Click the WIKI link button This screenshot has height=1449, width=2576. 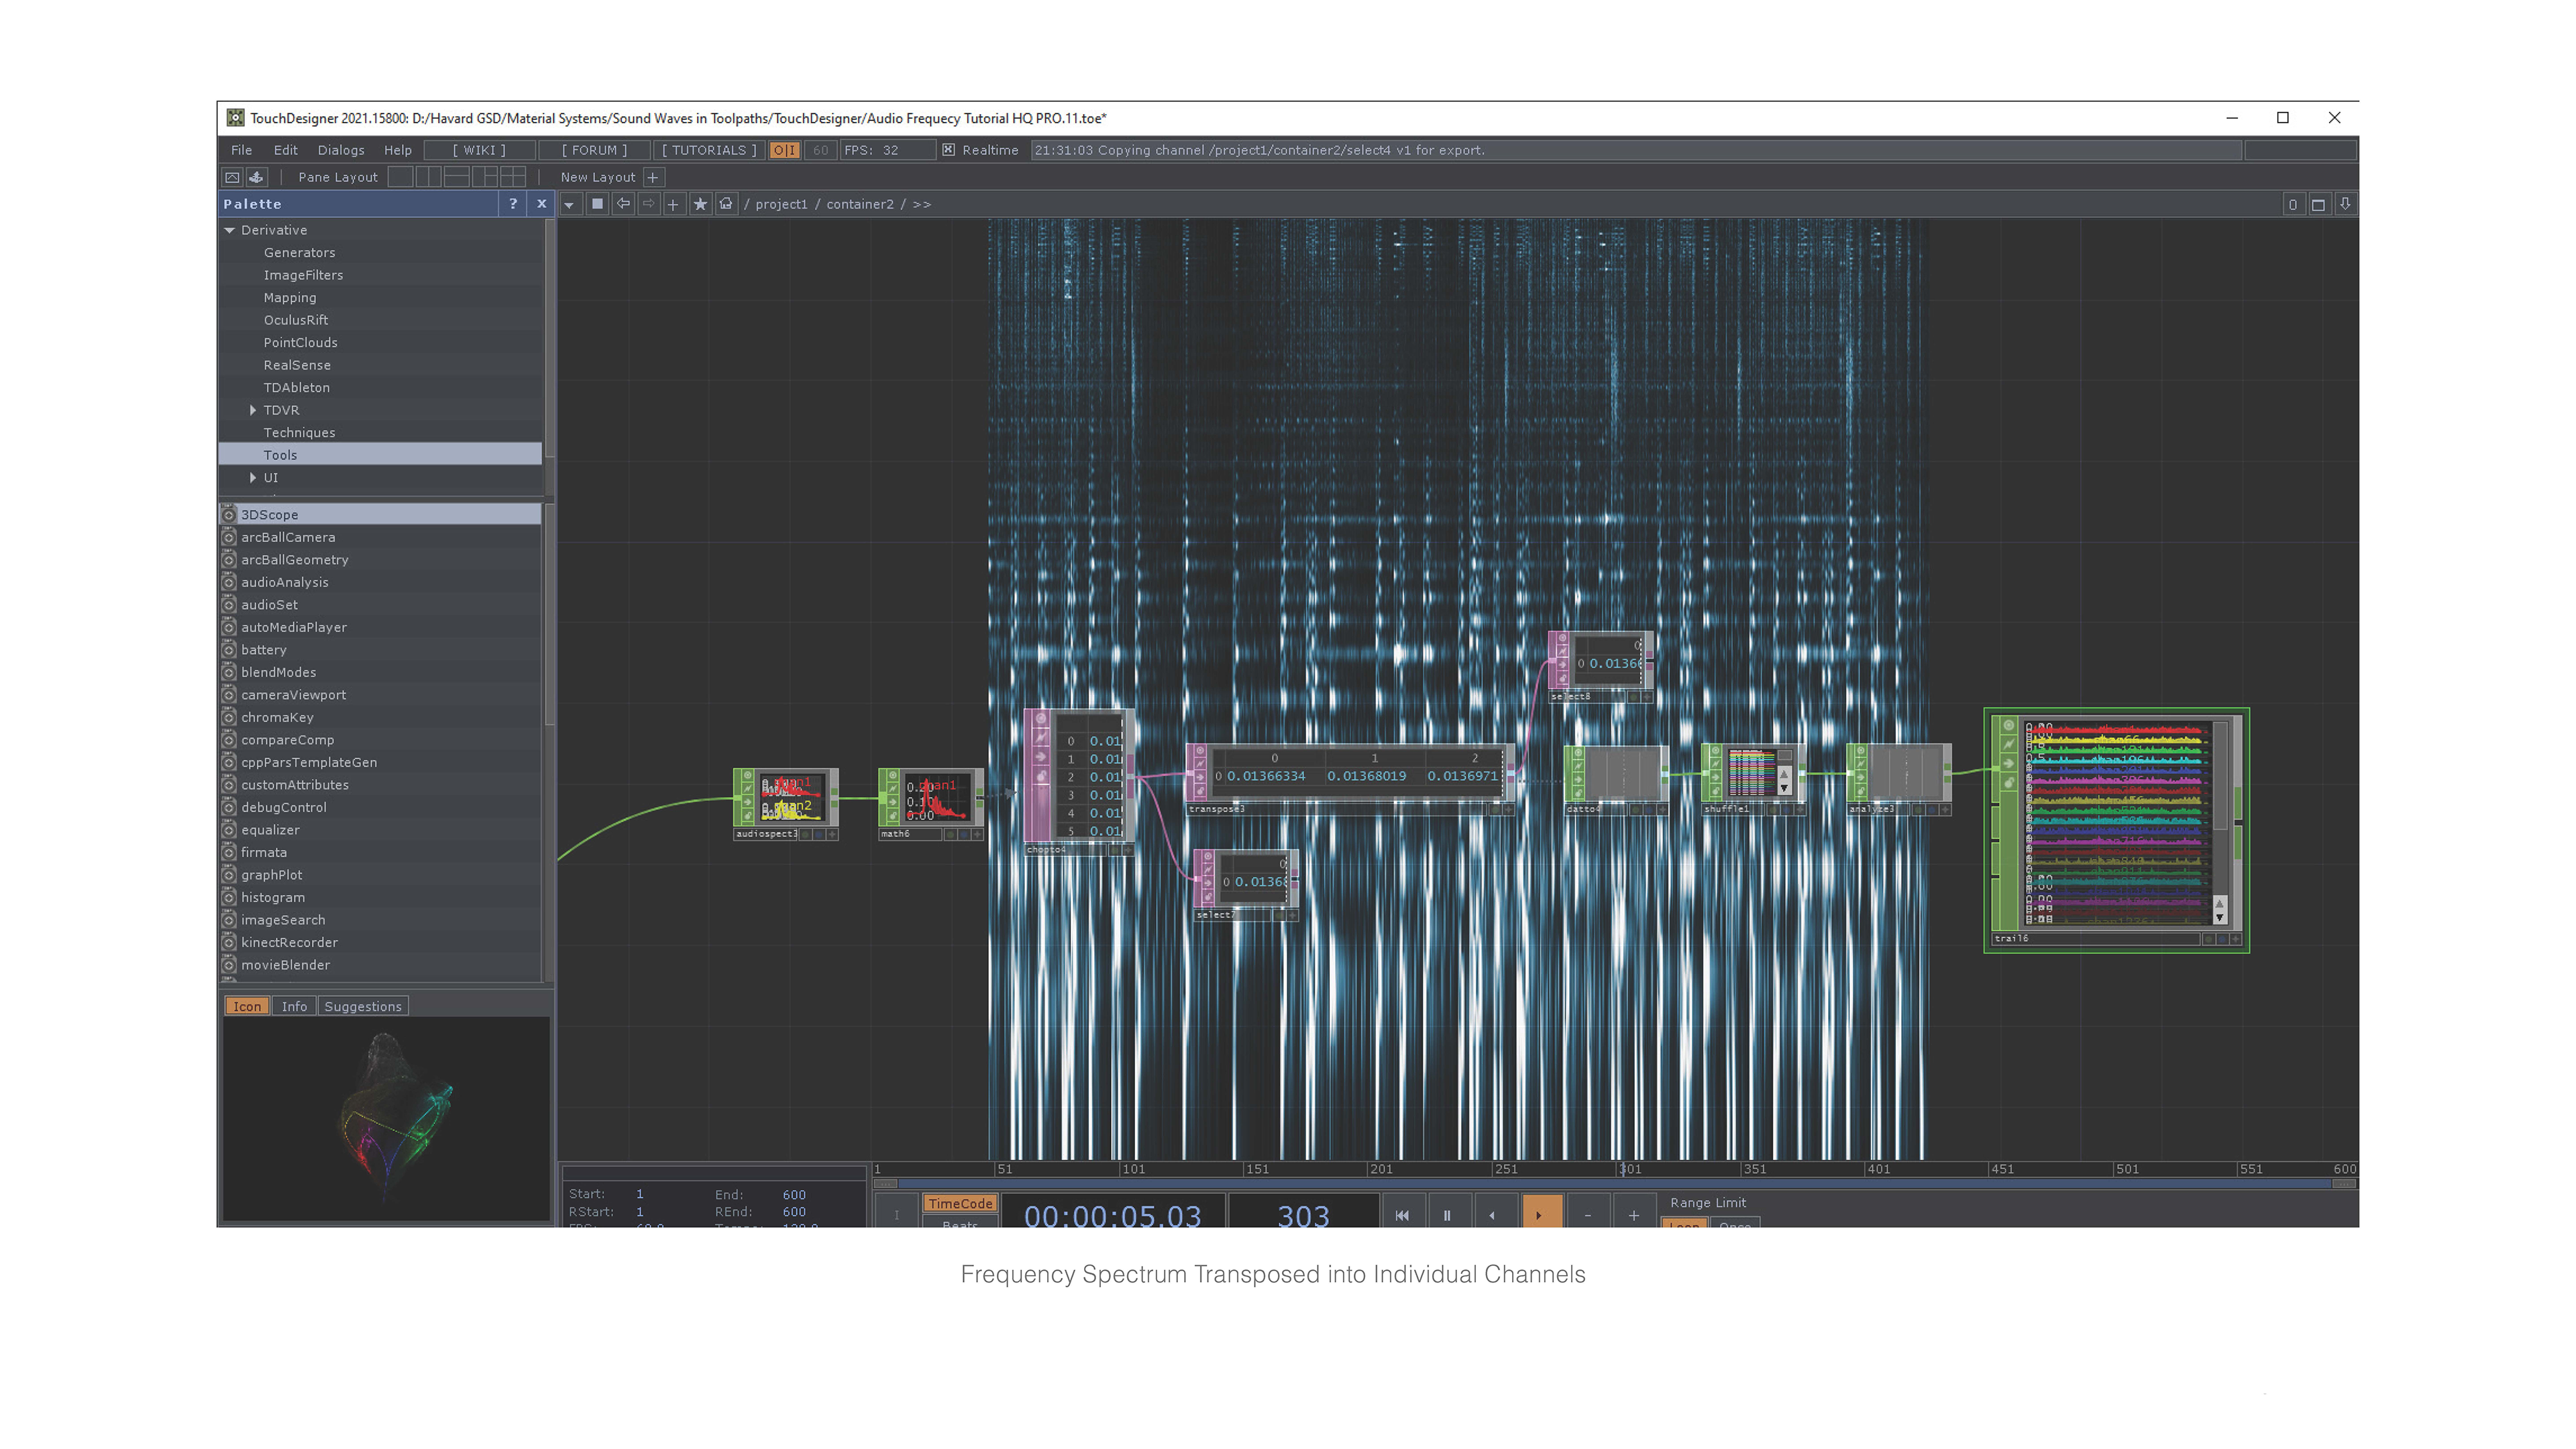click(x=479, y=150)
